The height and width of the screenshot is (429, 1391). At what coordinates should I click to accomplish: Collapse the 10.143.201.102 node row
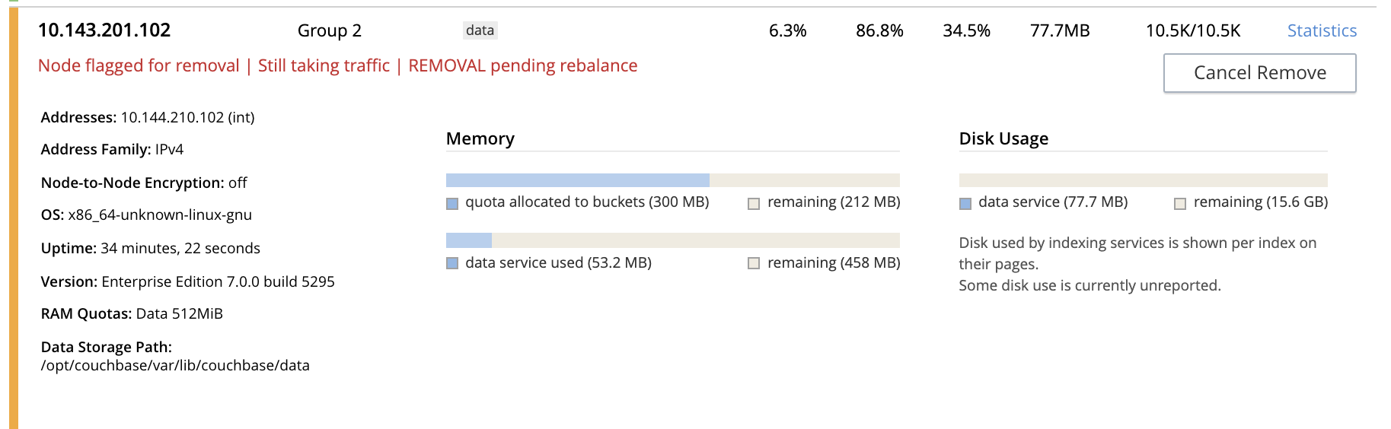104,30
